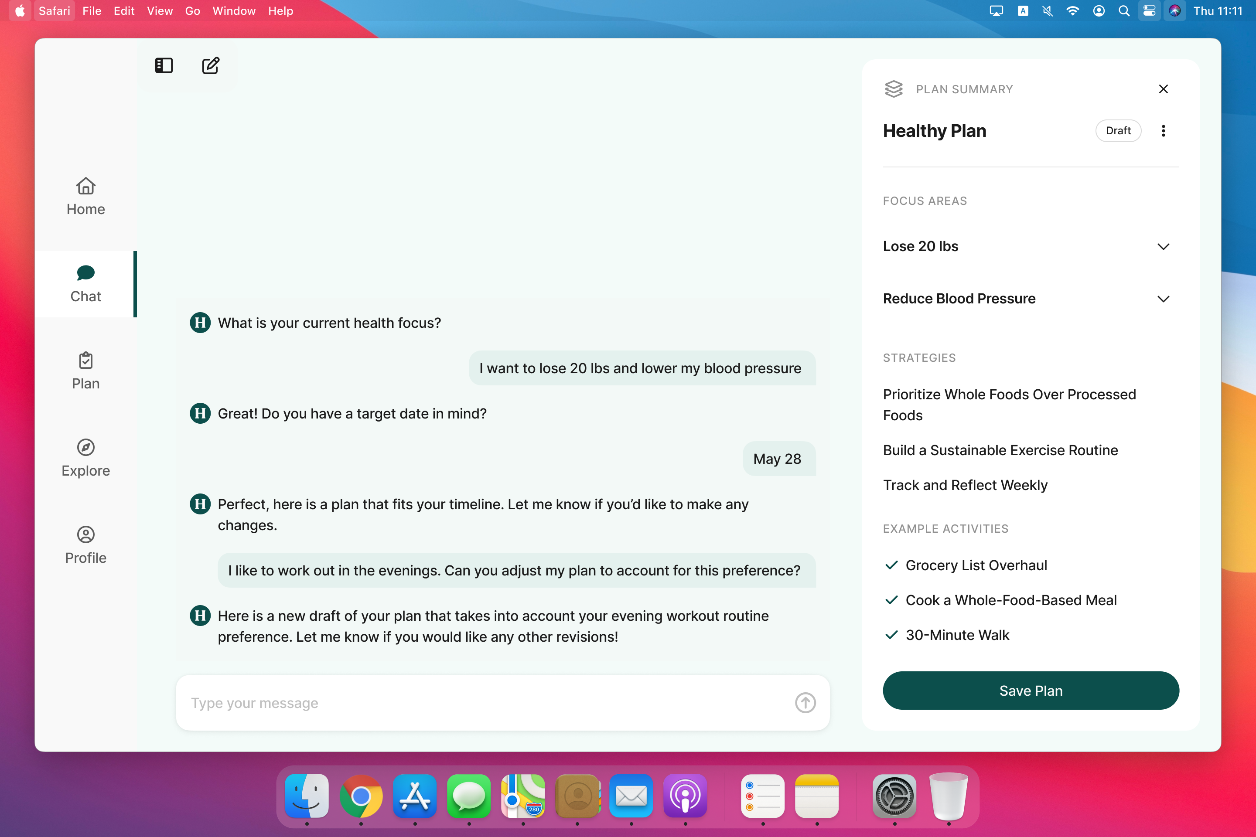Click the H avatar beside 'What is your current health focus?'
This screenshot has width=1256, height=837.
[200, 323]
